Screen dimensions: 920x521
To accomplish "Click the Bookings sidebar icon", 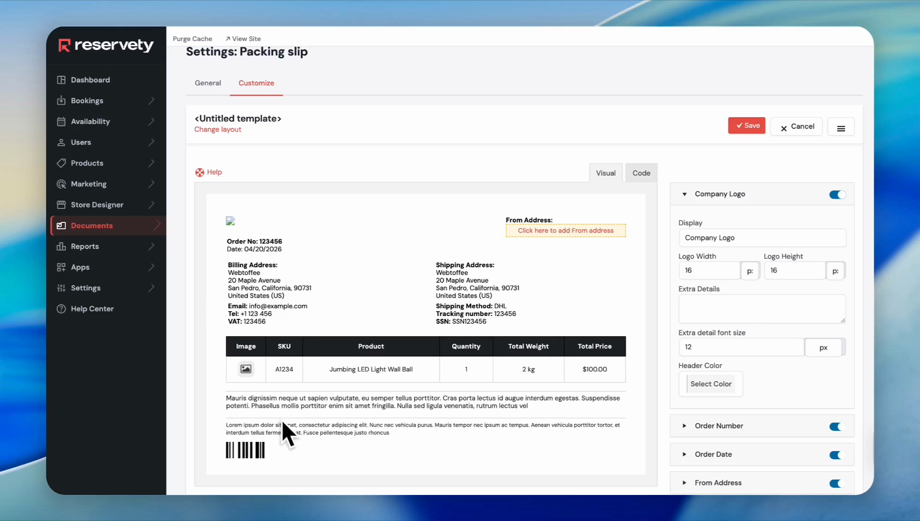I will pos(61,101).
